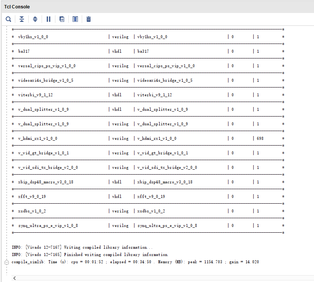Toggle column selection mode icon
Viewport: 314px width, 282px height.
[x=75, y=19]
